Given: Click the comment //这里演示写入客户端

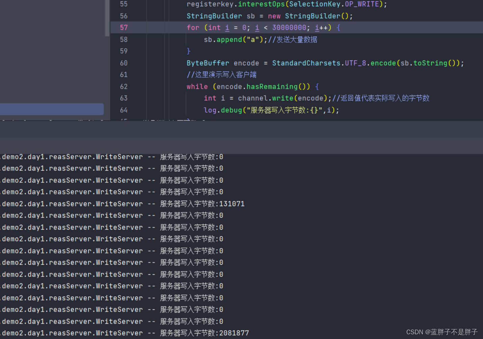Looking at the screenshot, I should coord(221,75).
